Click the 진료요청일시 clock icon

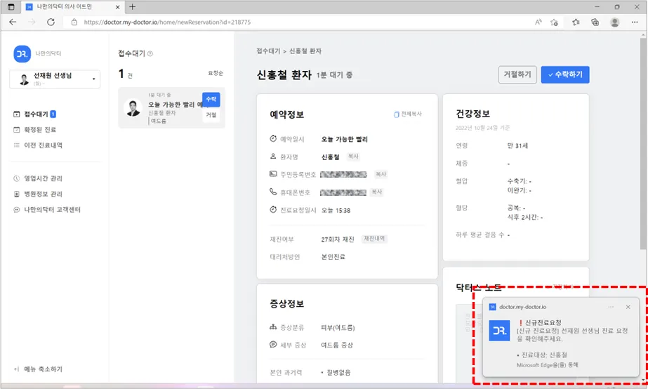(x=273, y=209)
